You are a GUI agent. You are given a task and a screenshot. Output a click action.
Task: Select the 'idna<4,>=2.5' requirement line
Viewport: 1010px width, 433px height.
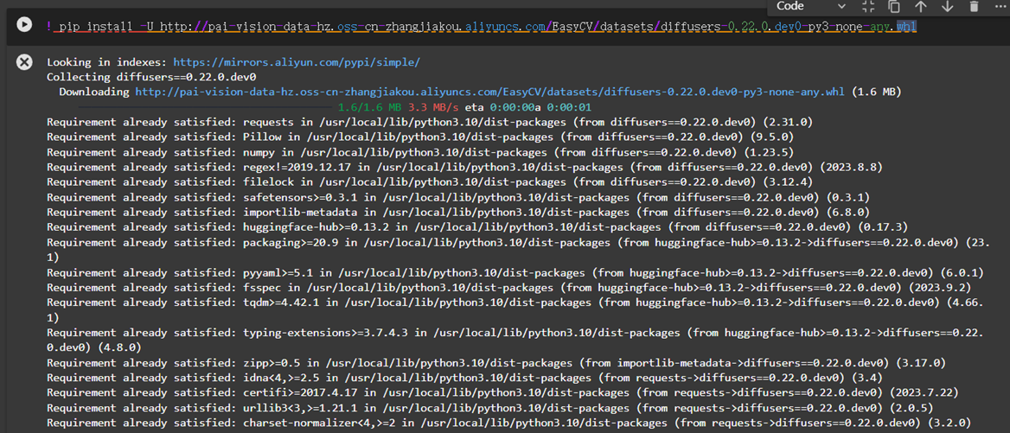(x=464, y=378)
